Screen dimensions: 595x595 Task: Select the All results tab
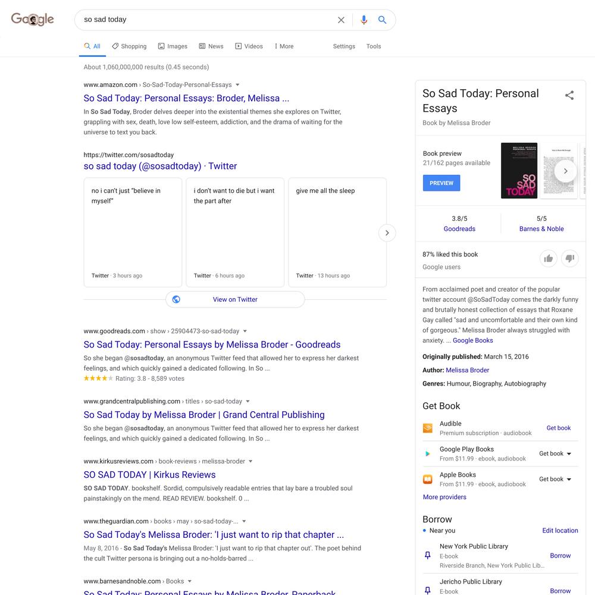[92, 46]
